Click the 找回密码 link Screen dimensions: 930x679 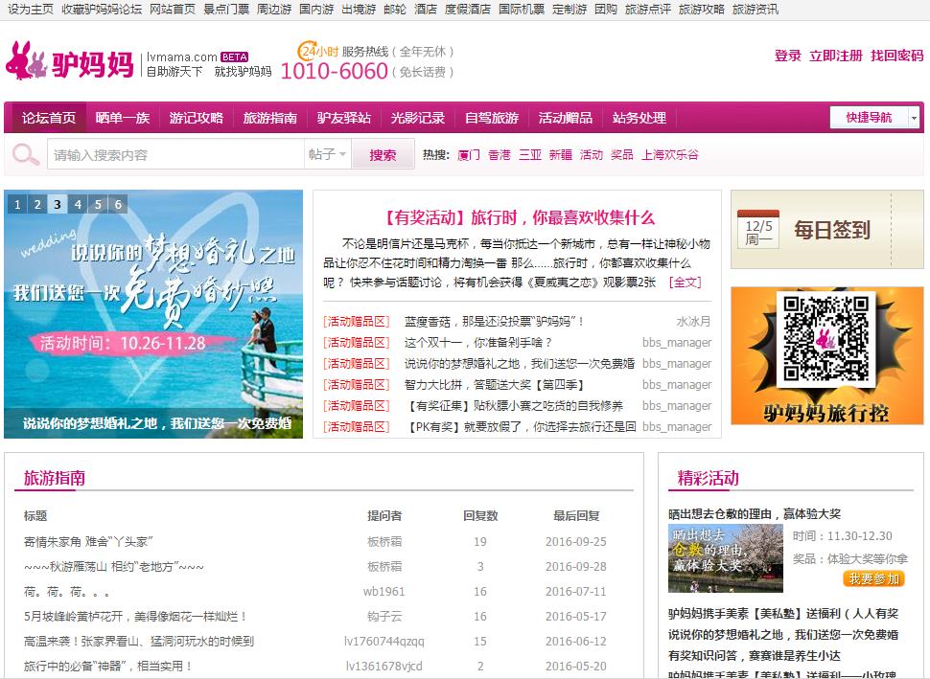coord(896,56)
